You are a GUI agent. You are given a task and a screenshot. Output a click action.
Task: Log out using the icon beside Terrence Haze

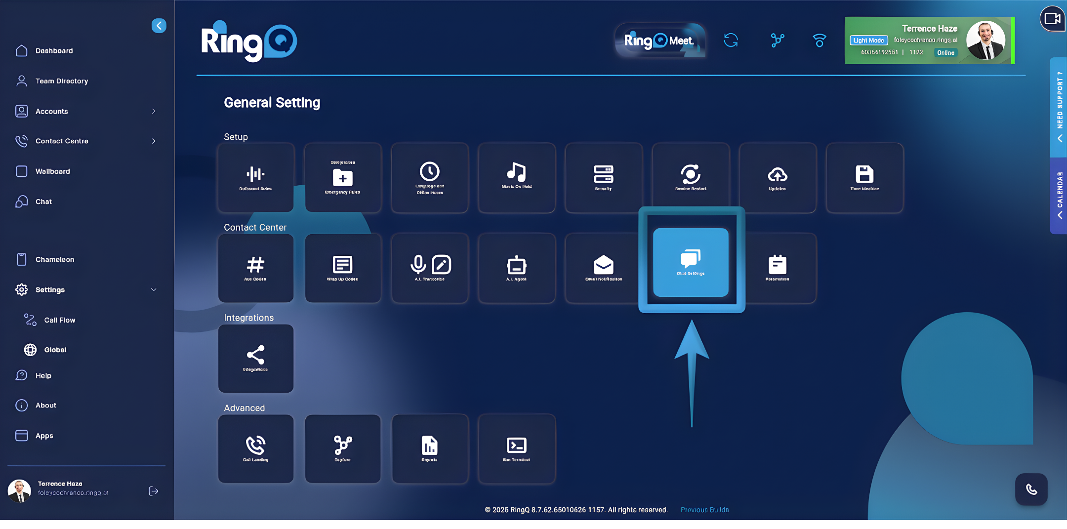pos(153,490)
